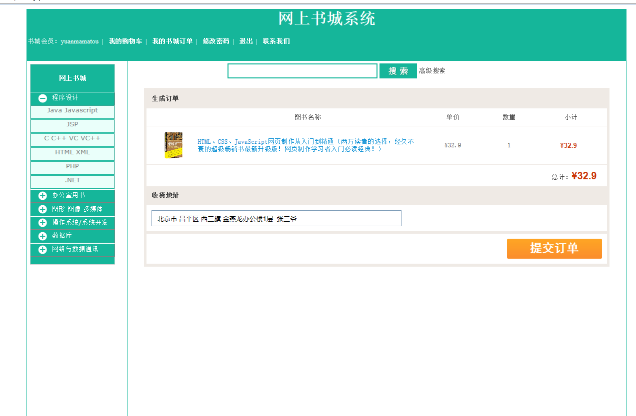Submit the order via 提交订单 button
The image size is (636, 416).
[554, 248]
